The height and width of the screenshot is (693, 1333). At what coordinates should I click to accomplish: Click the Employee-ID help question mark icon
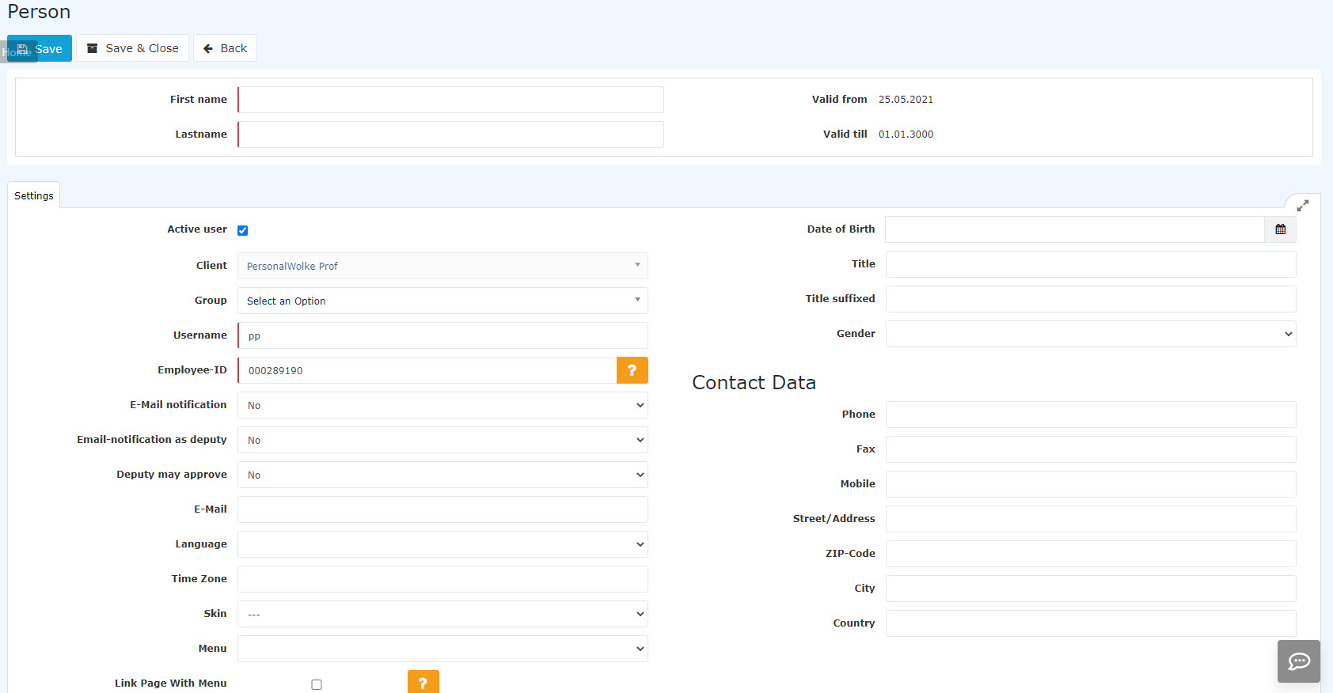[x=632, y=370]
